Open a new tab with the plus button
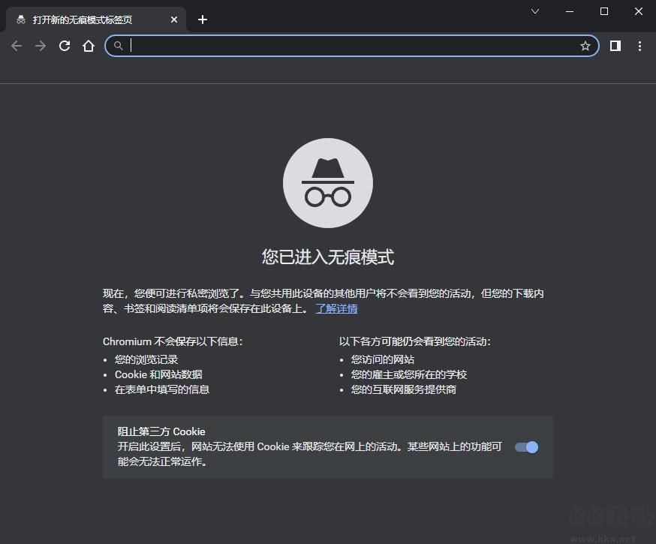Viewport: 656px width, 544px height. click(x=202, y=20)
